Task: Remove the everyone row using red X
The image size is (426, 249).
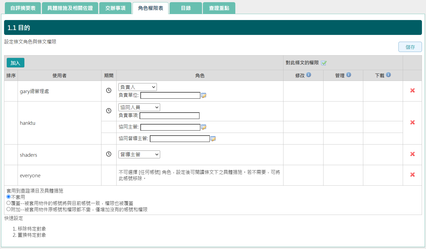Action: point(412,175)
